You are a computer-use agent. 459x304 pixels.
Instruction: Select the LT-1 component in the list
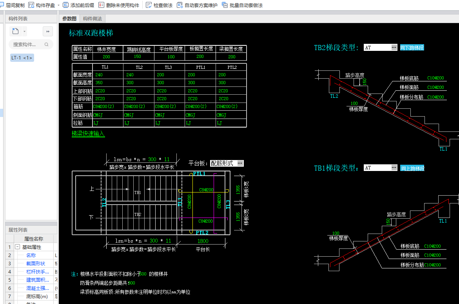coord(22,58)
